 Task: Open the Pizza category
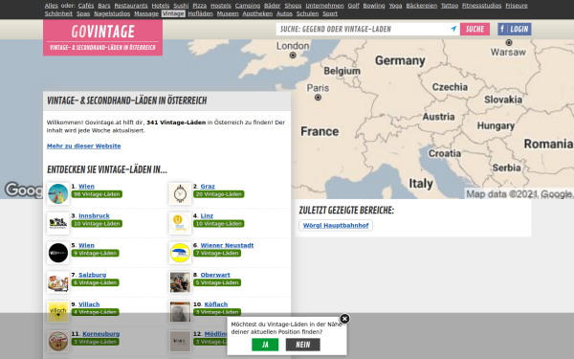[x=200, y=6]
